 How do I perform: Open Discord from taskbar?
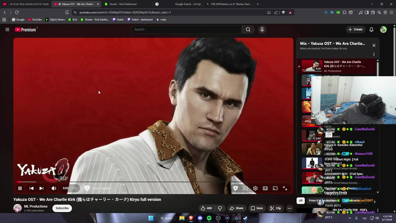coord(200,218)
